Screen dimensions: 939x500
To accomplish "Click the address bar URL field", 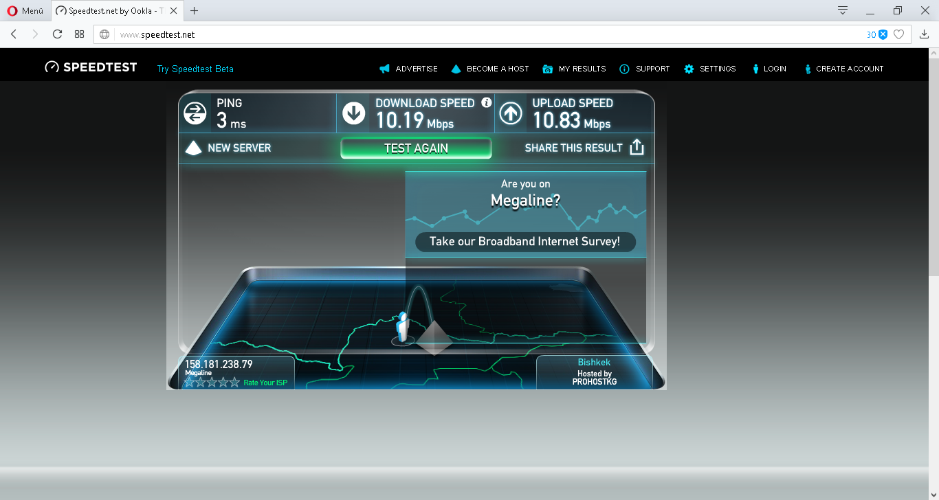I will click(481, 34).
